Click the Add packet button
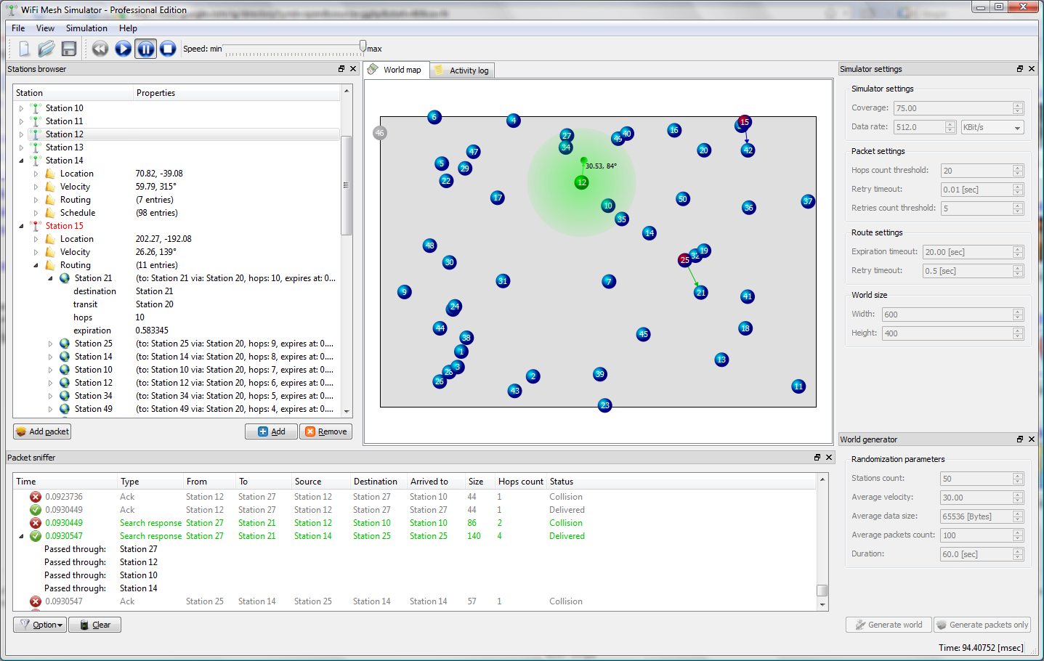 42,431
